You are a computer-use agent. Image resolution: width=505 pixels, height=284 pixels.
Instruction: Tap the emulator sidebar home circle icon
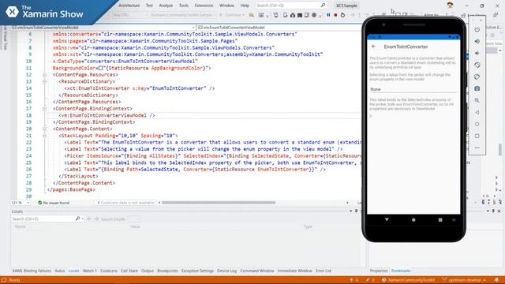[477, 125]
